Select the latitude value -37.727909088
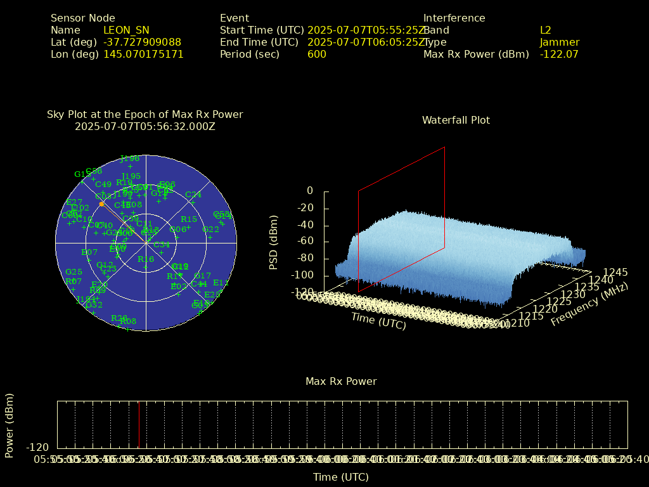 tap(142, 42)
